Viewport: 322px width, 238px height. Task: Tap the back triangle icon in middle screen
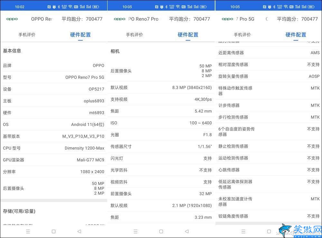187,232
